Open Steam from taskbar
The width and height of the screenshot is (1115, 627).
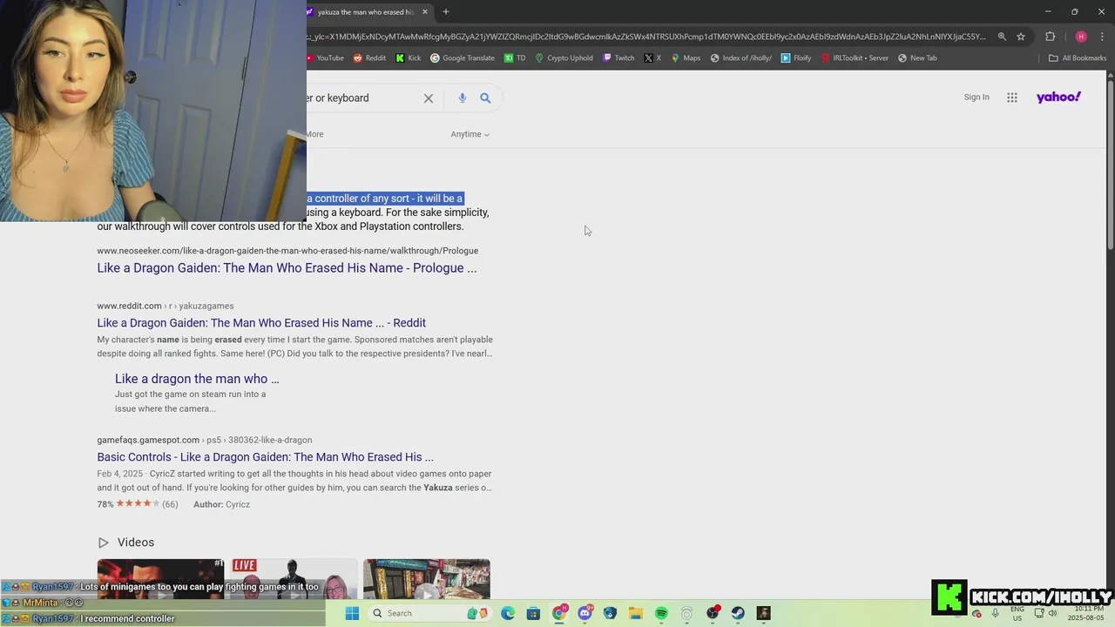[738, 613]
